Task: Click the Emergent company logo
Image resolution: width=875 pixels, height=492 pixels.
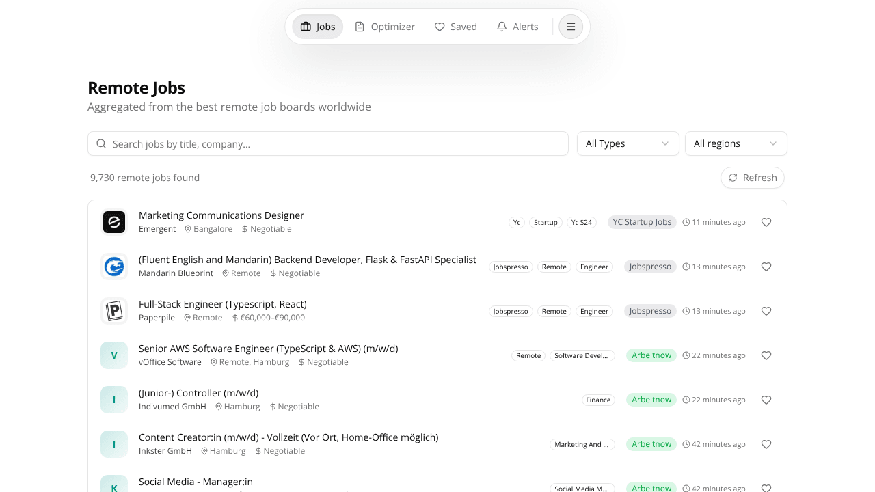Action: pos(114,222)
